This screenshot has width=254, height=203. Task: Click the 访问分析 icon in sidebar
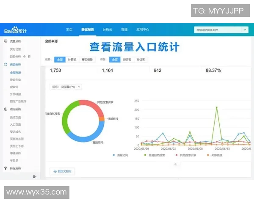click(6, 109)
